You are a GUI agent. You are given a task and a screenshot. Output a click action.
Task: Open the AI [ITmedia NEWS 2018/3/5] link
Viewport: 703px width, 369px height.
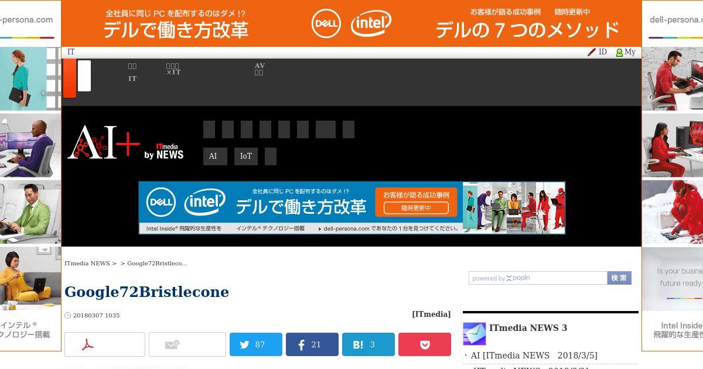point(534,356)
